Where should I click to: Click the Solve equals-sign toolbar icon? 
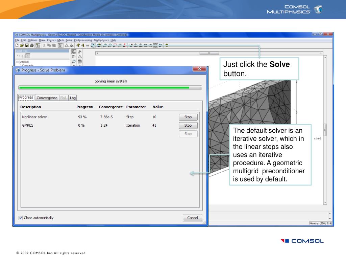click(88, 46)
